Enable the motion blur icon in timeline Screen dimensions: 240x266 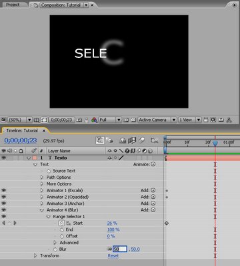point(142,140)
